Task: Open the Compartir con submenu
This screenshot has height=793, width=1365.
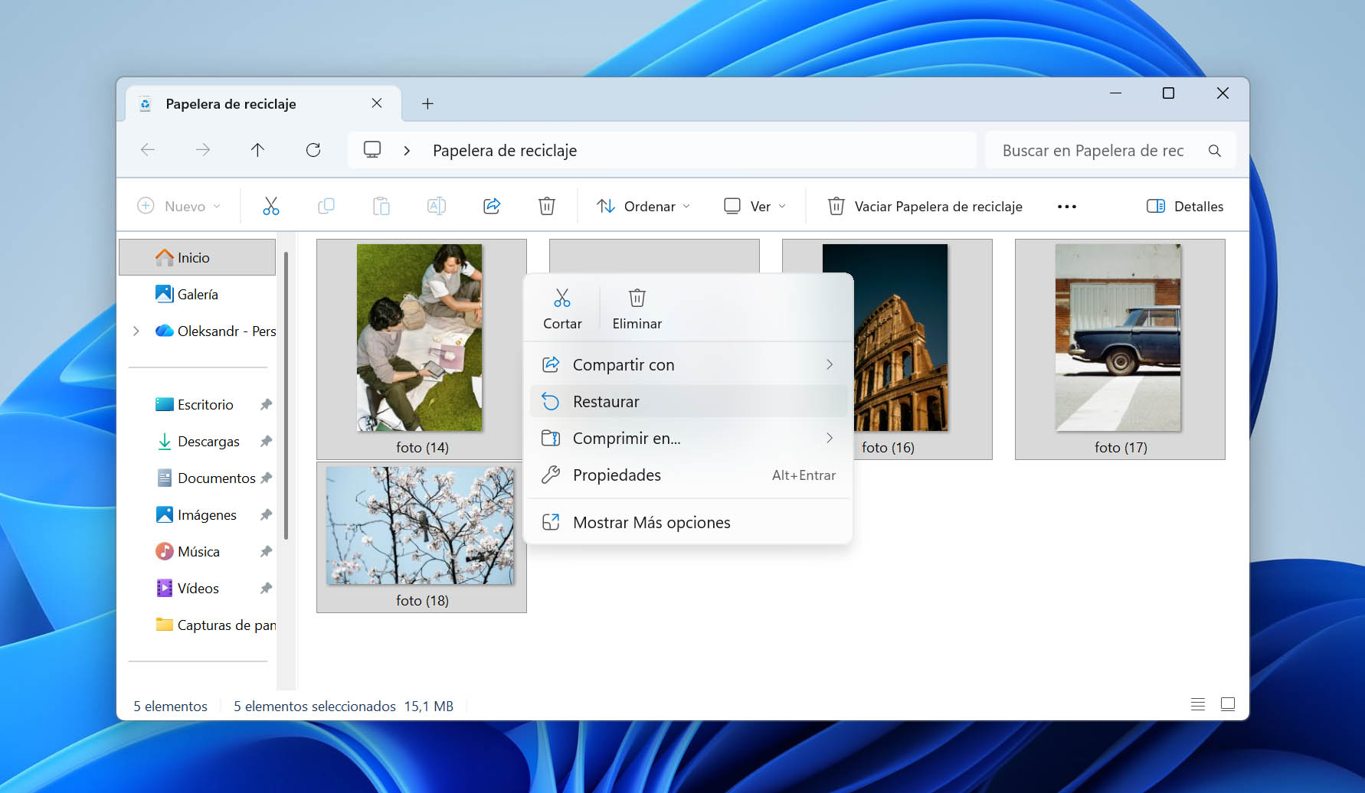Action: [689, 364]
